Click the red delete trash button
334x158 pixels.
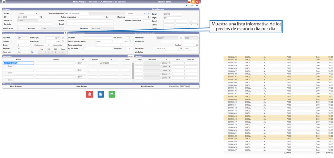(x=89, y=94)
